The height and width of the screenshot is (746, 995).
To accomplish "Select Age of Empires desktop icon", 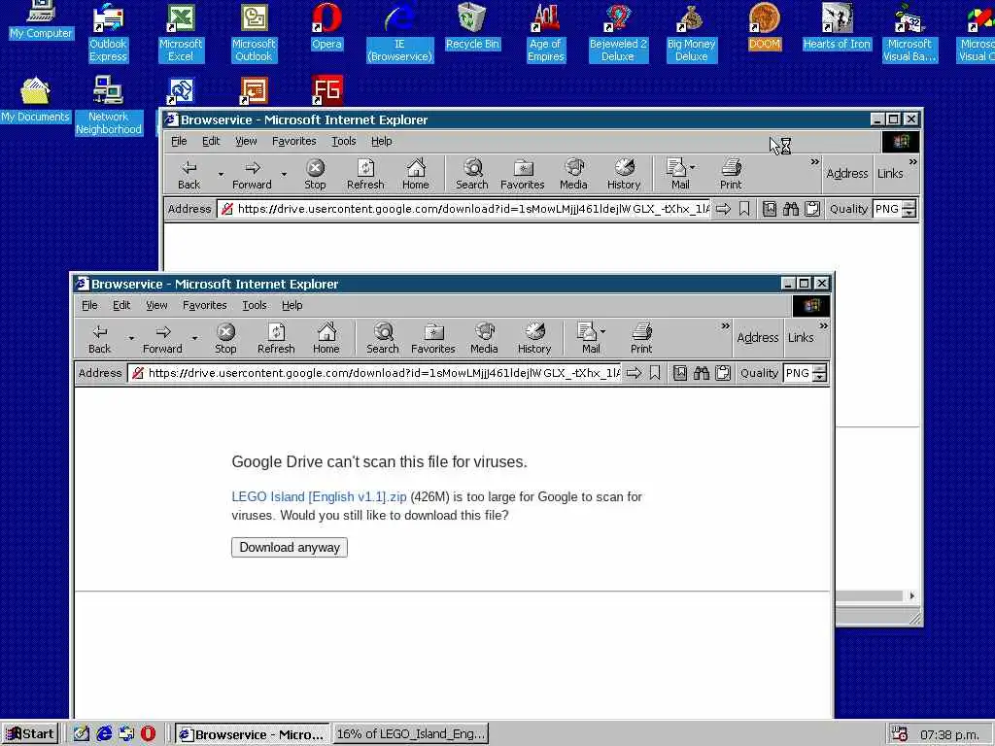I will (x=546, y=32).
